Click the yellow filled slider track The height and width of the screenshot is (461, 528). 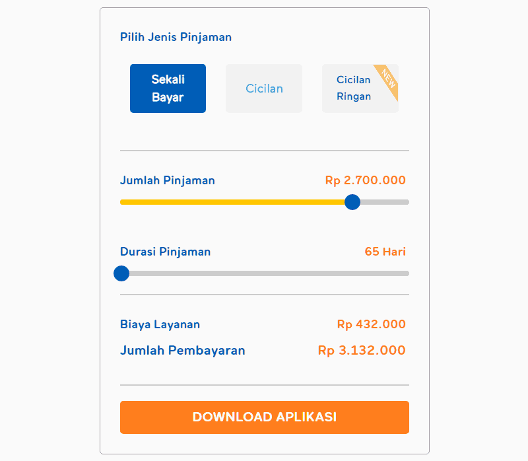[x=231, y=202]
